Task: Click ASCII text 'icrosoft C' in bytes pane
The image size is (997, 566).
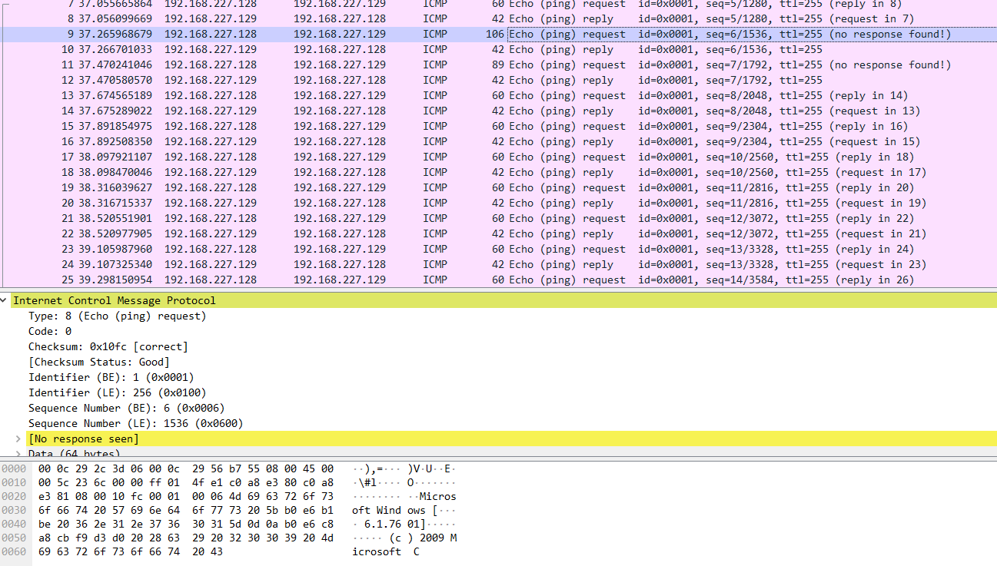Action: [x=386, y=551]
